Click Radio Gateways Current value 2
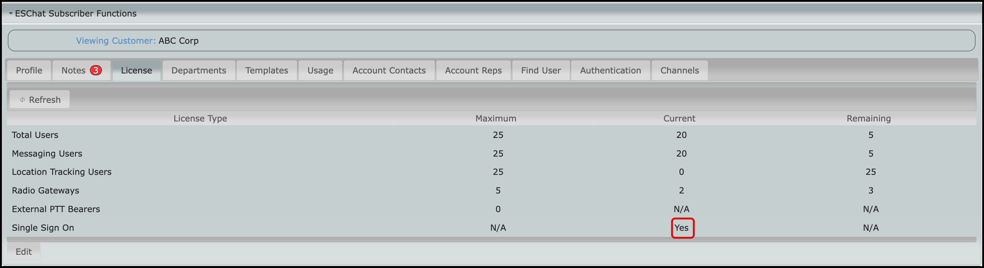Screen dimensions: 984x268 681,191
